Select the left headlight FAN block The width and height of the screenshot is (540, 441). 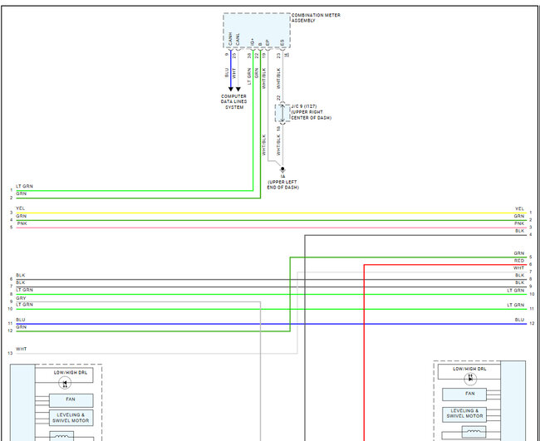point(71,401)
